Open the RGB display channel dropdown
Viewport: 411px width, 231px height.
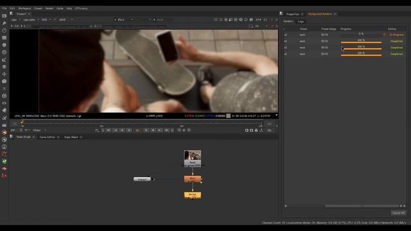tap(46, 20)
